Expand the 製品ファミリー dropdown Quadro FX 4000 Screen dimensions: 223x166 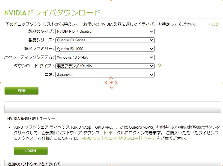[x=105, y=49]
